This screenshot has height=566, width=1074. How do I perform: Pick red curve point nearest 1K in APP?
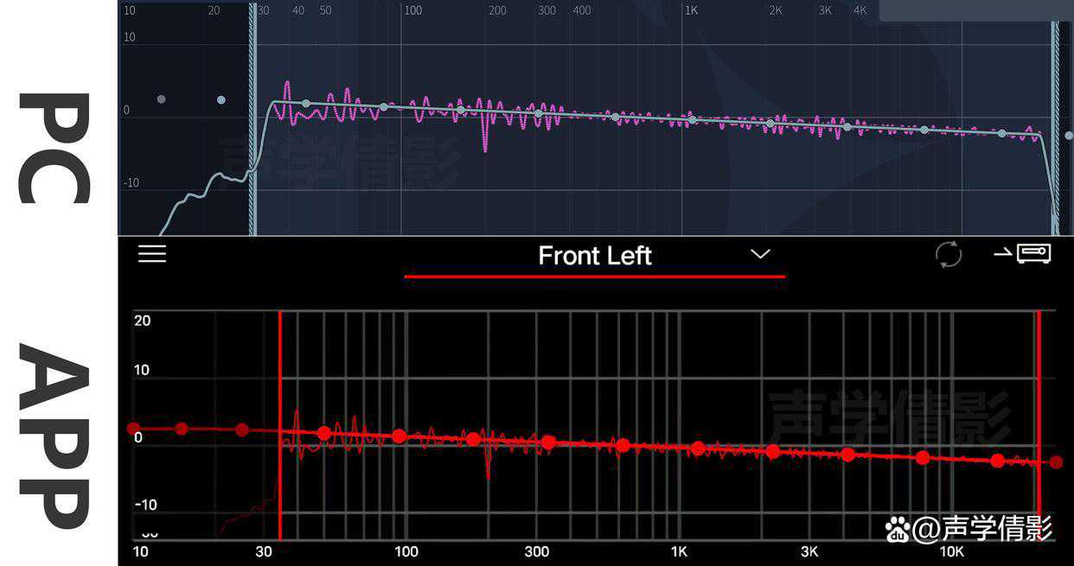point(698,448)
